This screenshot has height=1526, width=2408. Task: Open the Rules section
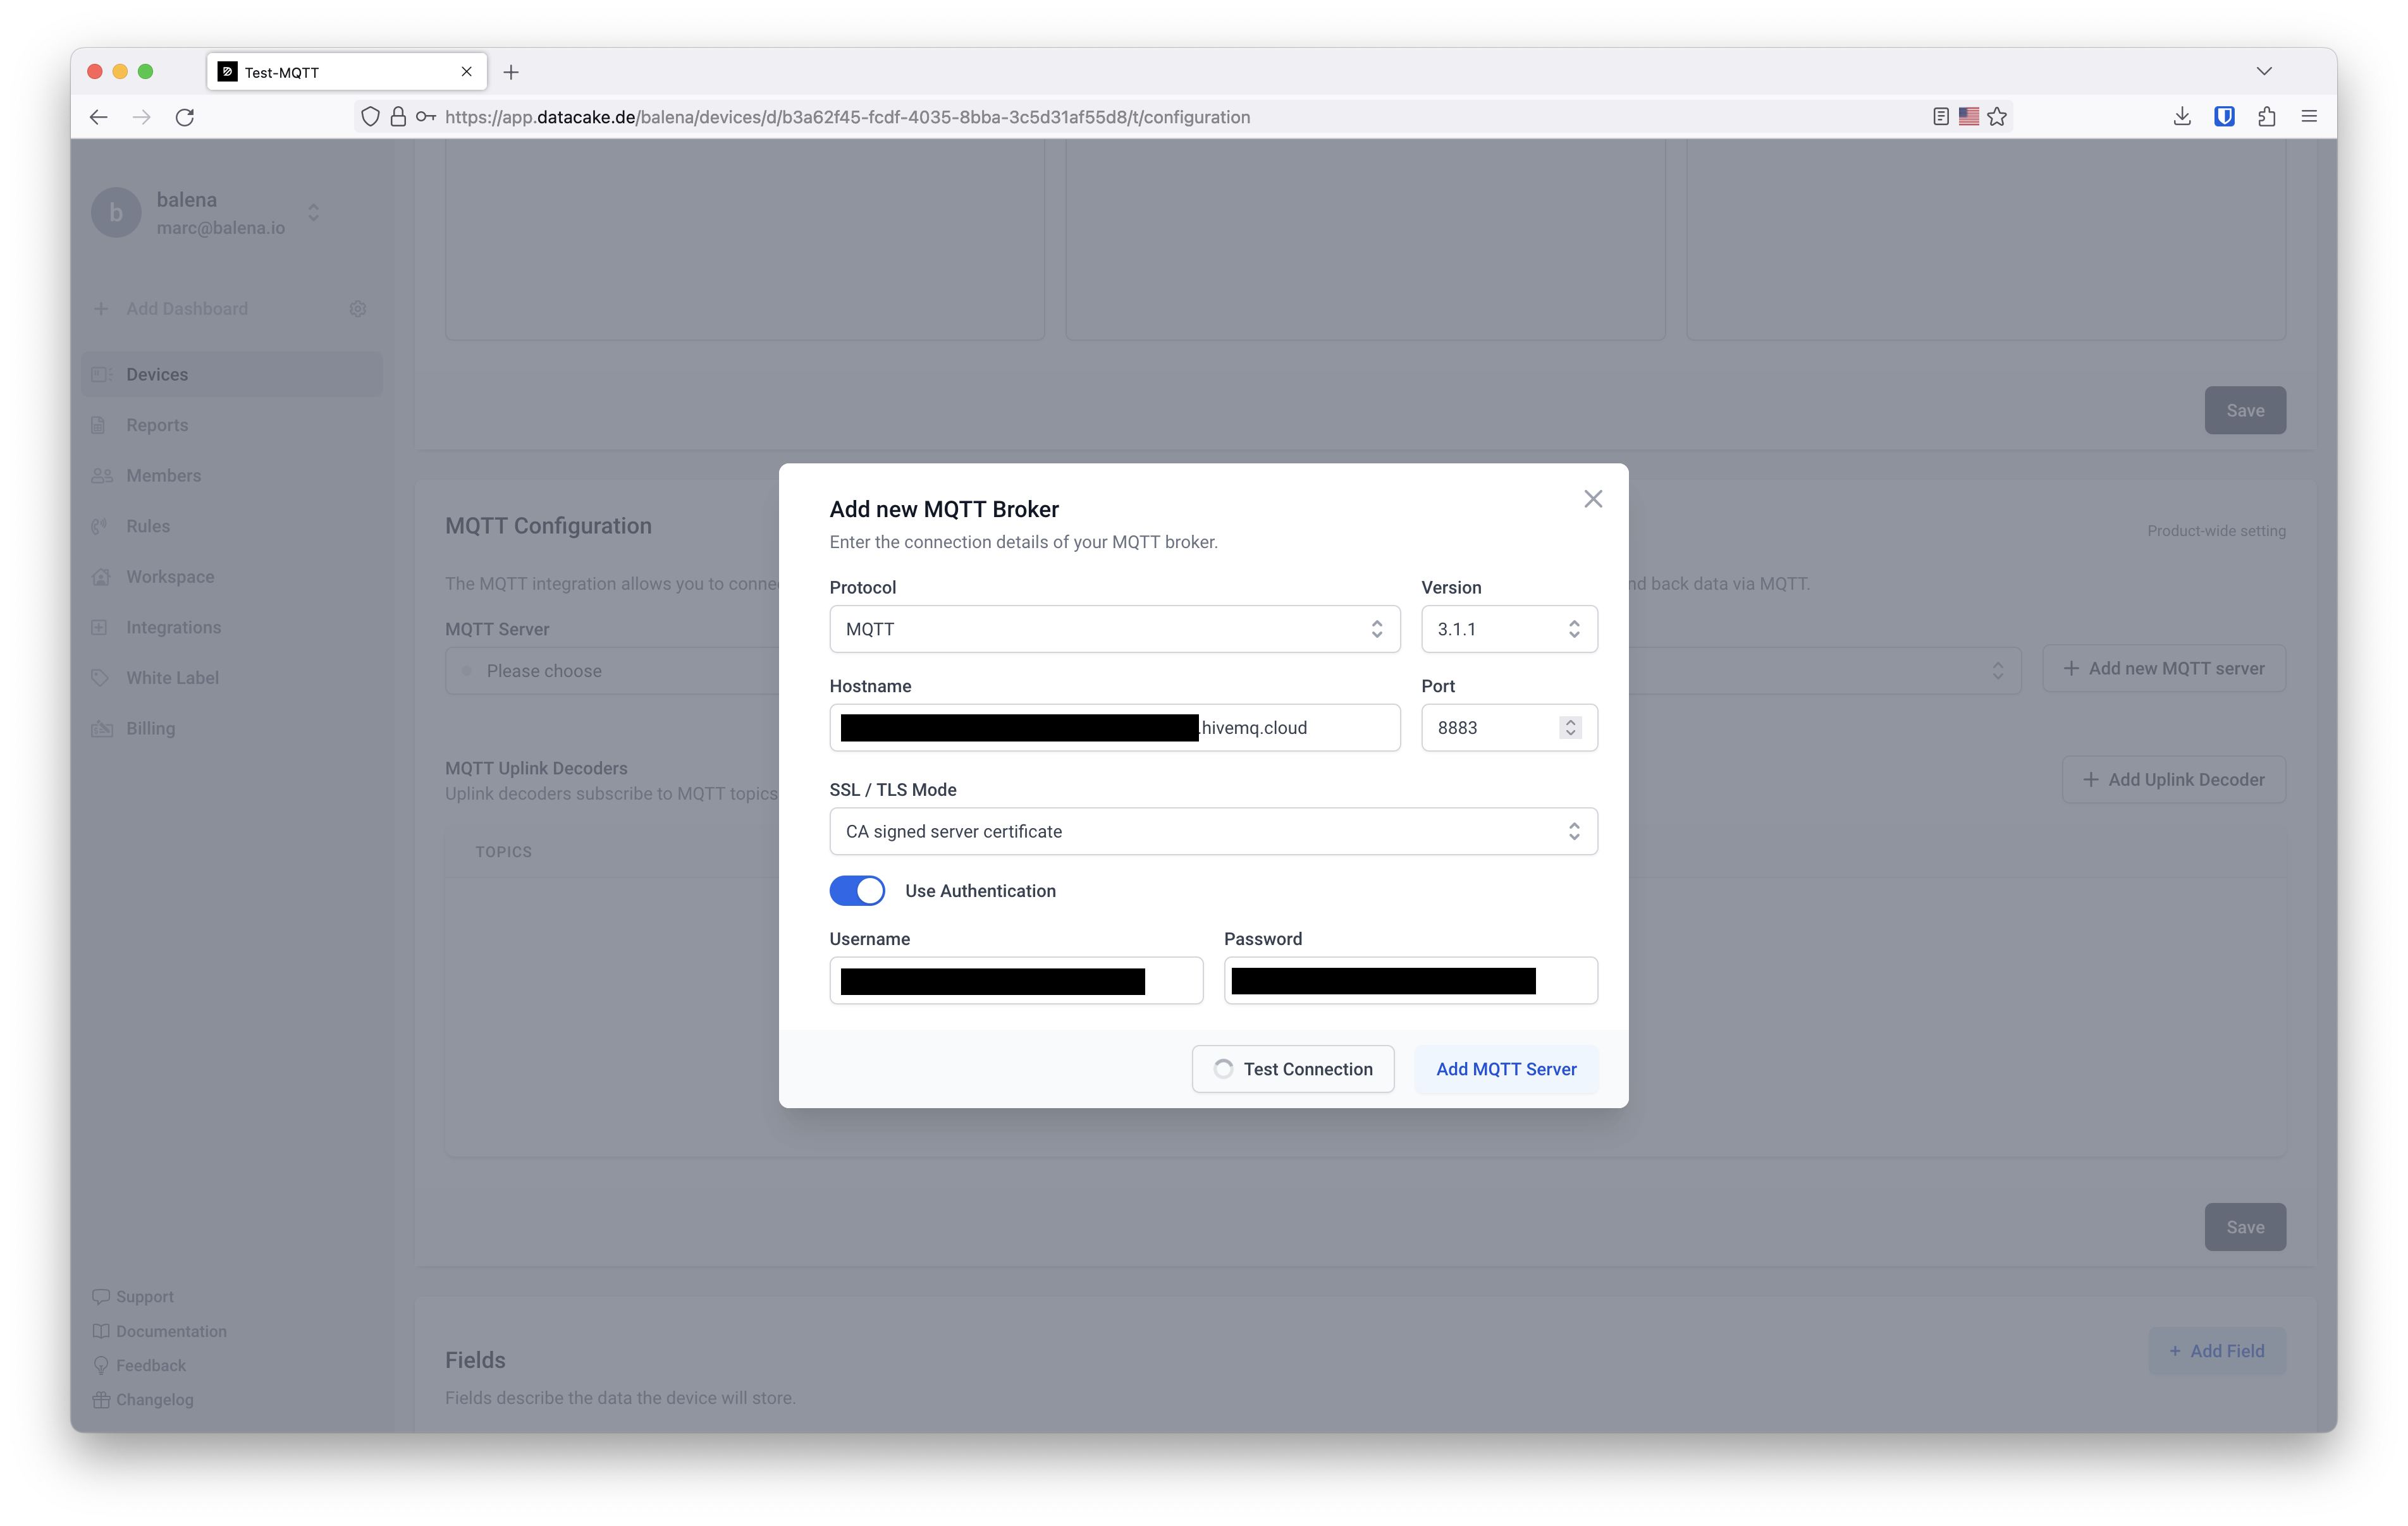pos(147,526)
